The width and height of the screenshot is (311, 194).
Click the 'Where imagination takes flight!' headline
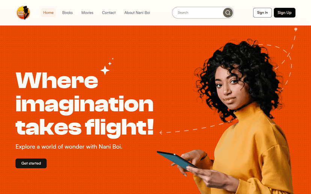[85, 105]
